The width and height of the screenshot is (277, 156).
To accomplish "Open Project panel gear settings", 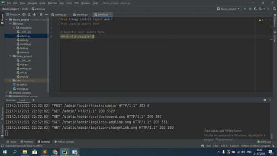I will coord(41,14).
